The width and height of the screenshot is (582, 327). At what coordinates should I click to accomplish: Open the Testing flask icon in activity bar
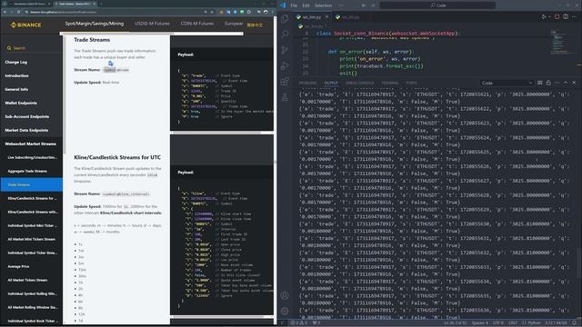[285, 97]
